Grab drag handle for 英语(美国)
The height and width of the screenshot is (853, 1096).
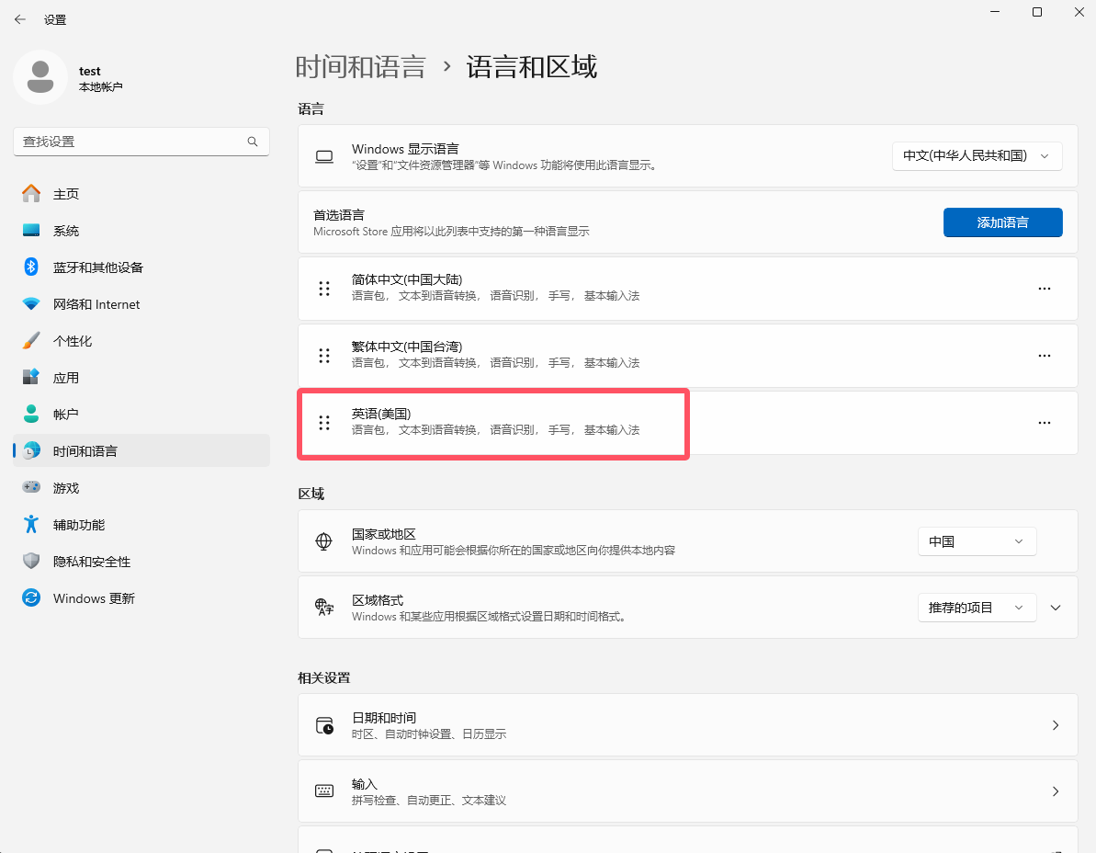tap(324, 423)
